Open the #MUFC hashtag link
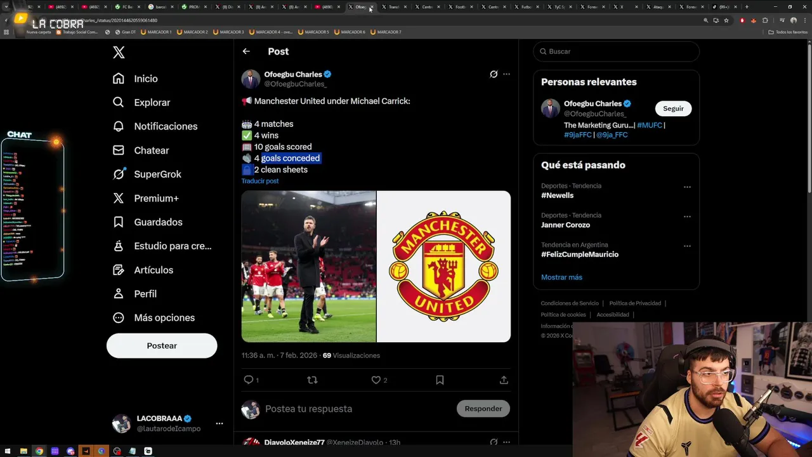812x457 pixels. [x=650, y=125]
